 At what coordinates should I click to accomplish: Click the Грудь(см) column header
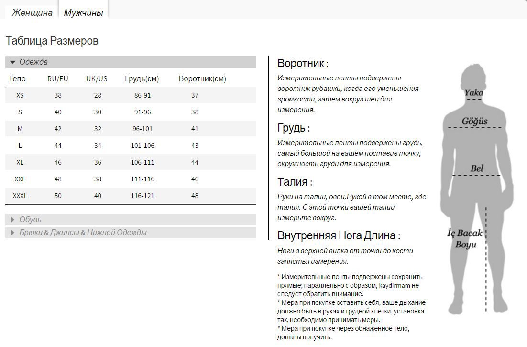142,78
